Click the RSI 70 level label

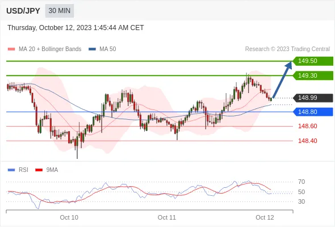pyautogui.click(x=301, y=182)
